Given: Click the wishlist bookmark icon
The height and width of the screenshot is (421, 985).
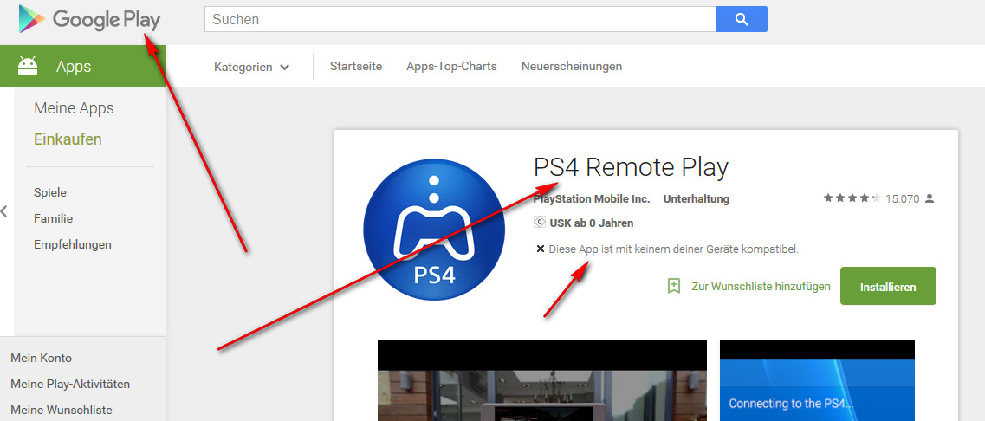Looking at the screenshot, I should pos(673,286).
